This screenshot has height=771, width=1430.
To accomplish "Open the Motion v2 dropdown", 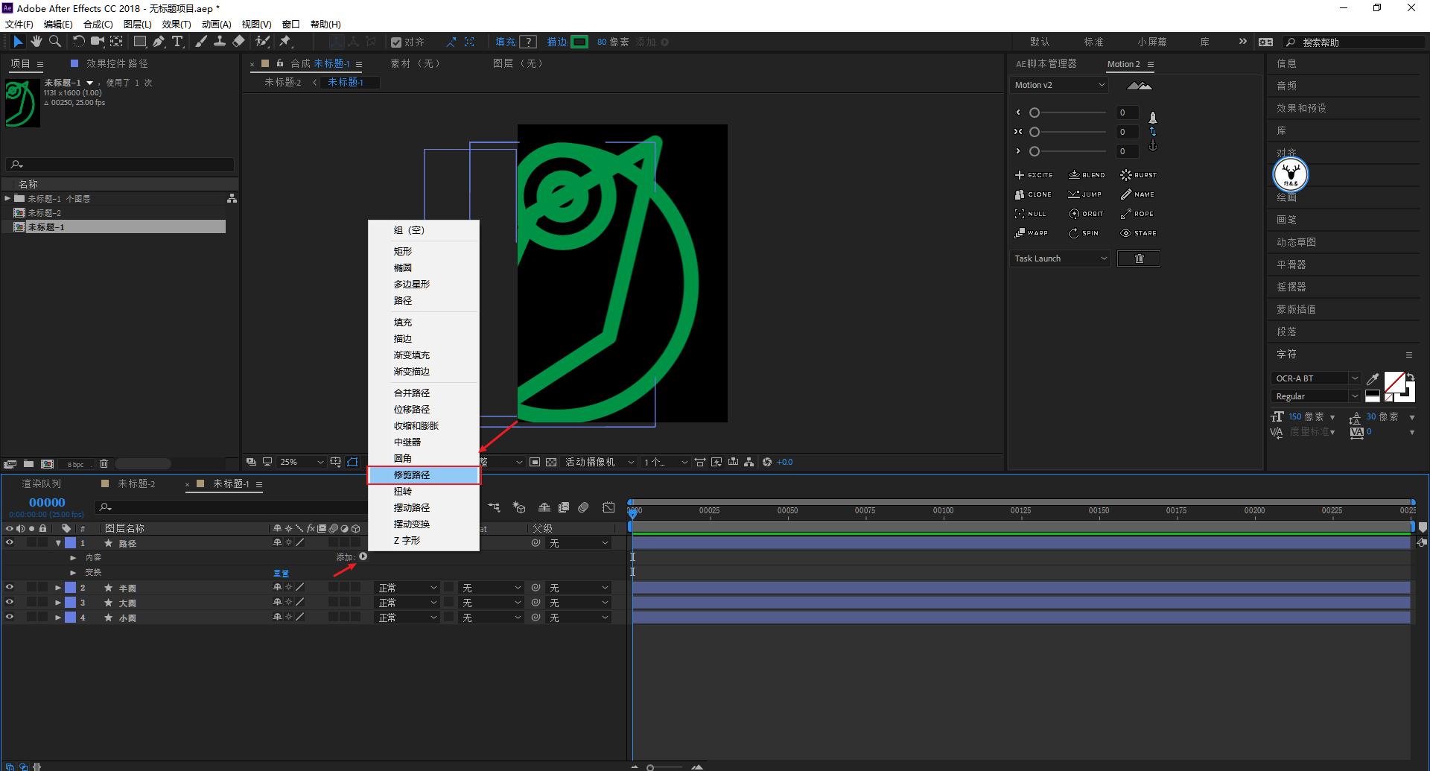I will [x=1059, y=85].
